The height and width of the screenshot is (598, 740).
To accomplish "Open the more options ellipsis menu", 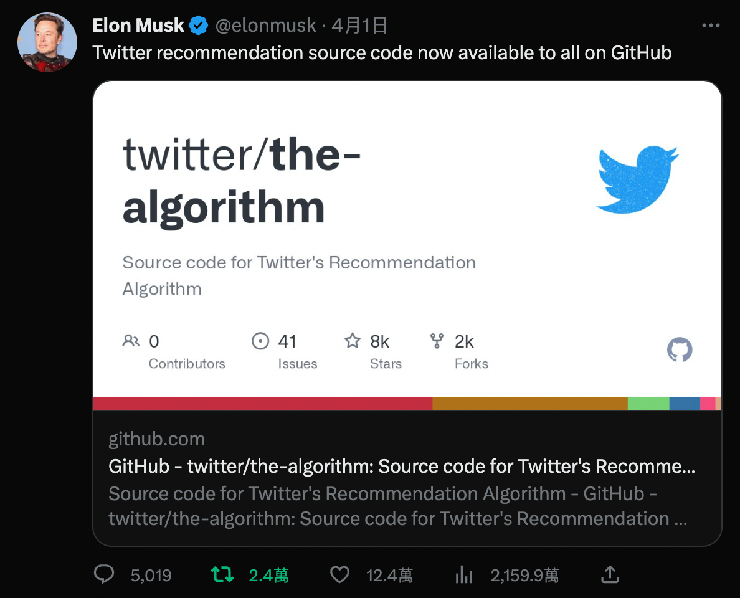I will click(x=710, y=25).
